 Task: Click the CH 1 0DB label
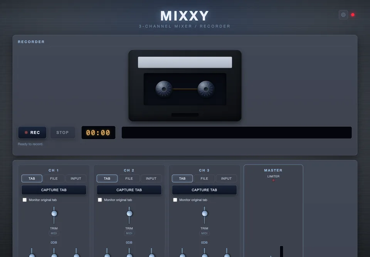(54, 243)
